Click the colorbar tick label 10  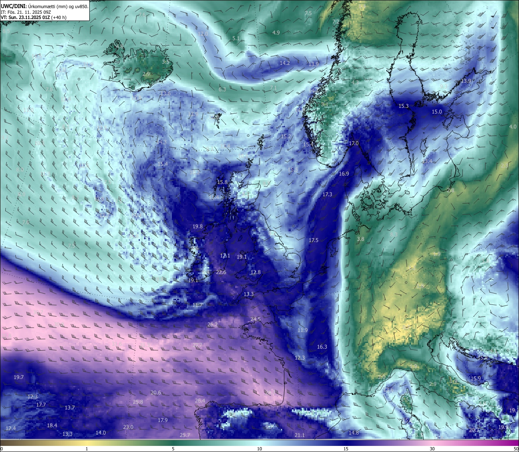point(259,449)
